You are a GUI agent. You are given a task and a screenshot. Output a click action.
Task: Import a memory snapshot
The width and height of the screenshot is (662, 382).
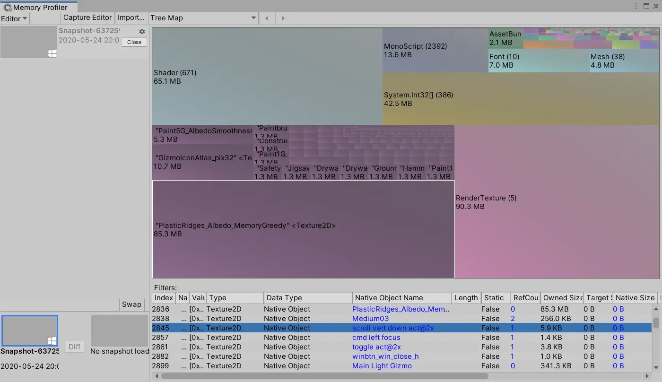click(x=131, y=17)
